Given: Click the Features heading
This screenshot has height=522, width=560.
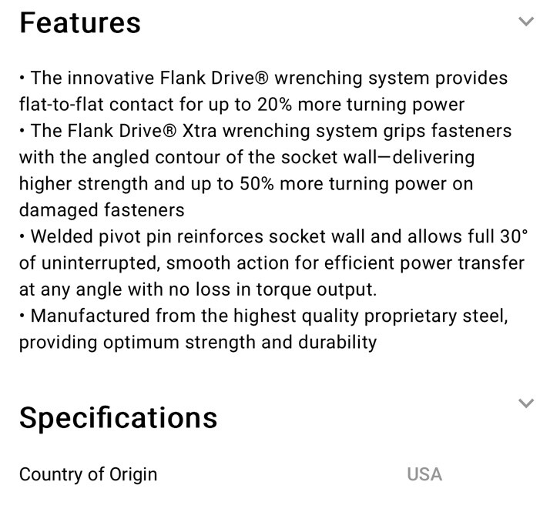Looking at the screenshot, I should 80,23.
